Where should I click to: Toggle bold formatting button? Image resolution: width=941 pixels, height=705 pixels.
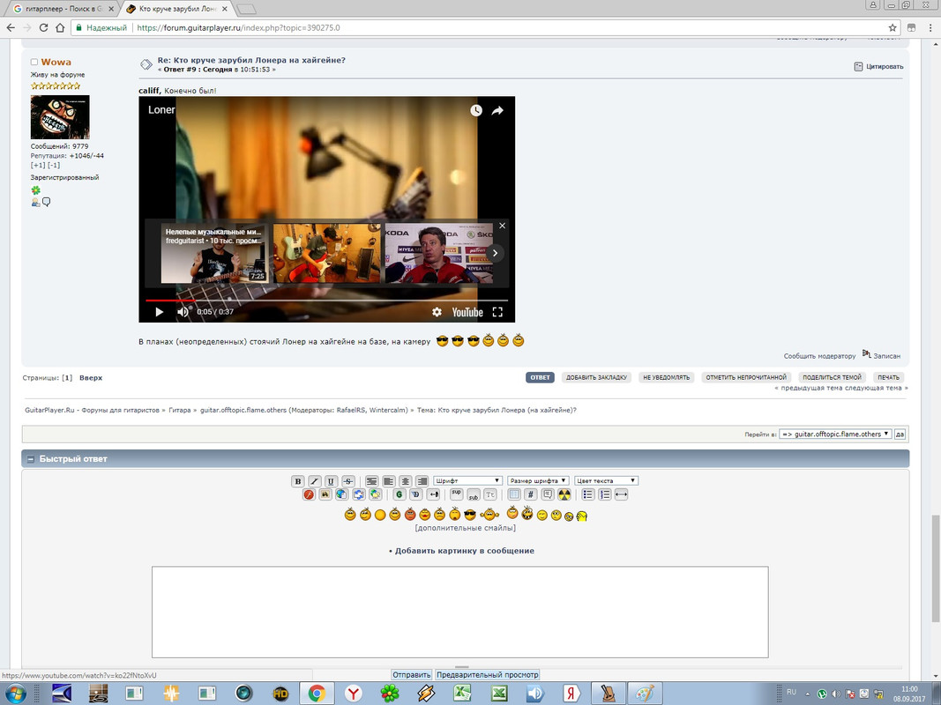[x=298, y=481]
